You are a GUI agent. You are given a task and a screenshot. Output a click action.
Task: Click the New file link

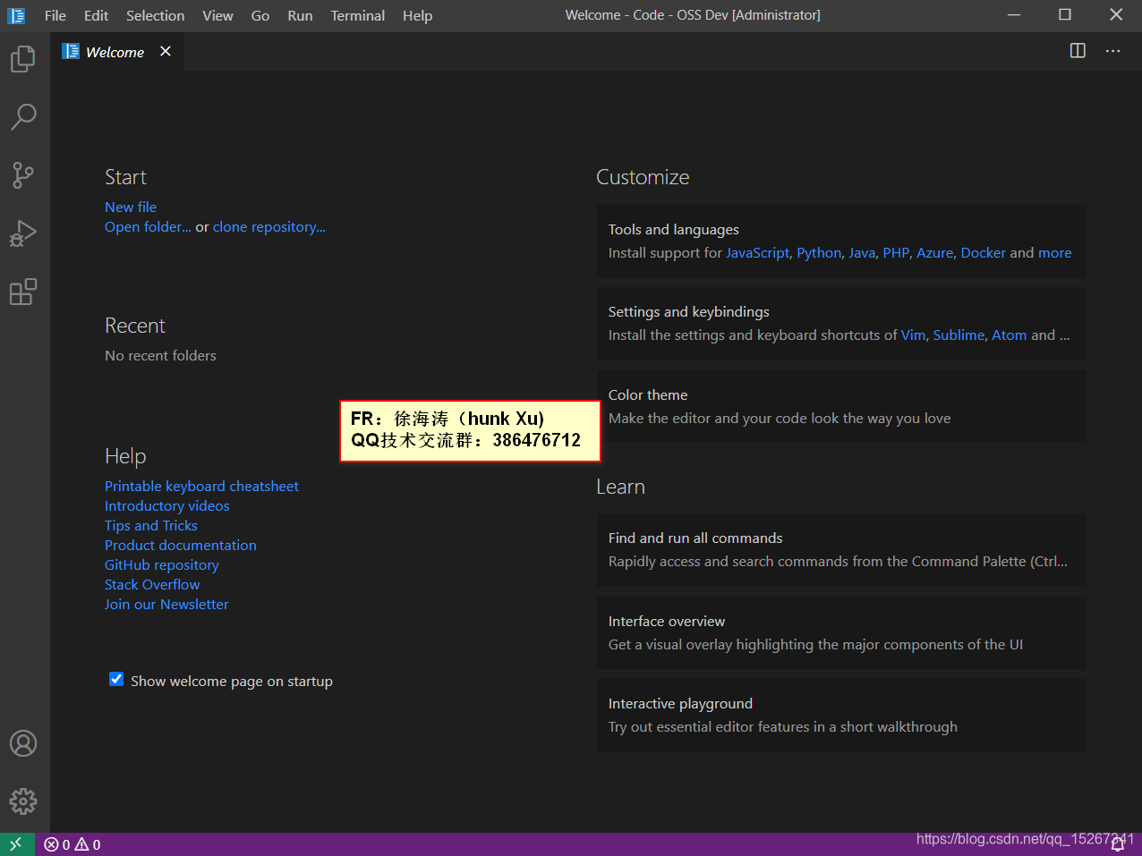pos(131,207)
